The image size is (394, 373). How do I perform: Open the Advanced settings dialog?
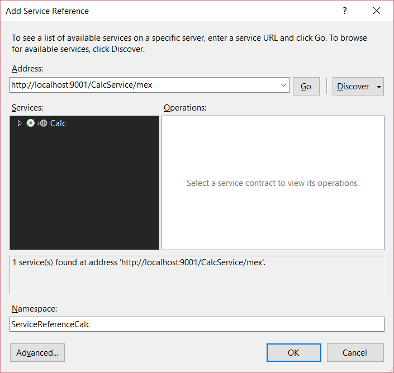pos(37,353)
